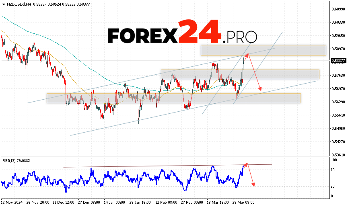Click the RSI 70 level label

coord(334,170)
